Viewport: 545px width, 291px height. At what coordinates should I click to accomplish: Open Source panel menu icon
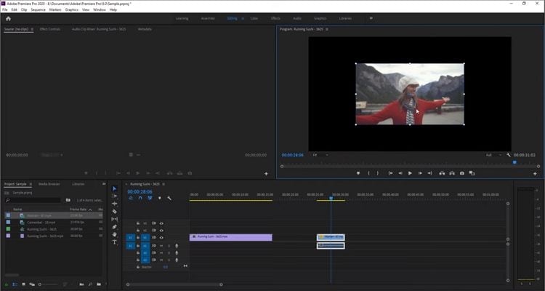[32, 29]
